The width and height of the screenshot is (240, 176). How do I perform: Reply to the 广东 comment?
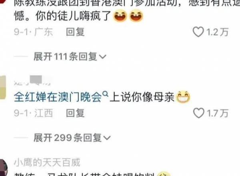[75, 32]
